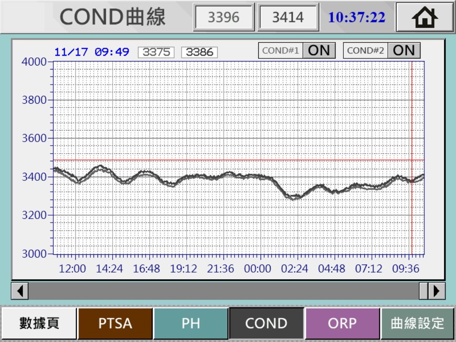Click the cursor value 3375 field
The image size is (456, 342).
156,52
